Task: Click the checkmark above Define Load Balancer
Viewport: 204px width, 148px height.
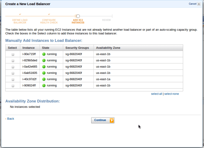Action: (x=20, y=14)
